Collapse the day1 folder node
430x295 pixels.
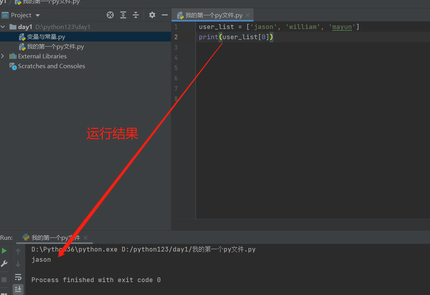coord(4,27)
